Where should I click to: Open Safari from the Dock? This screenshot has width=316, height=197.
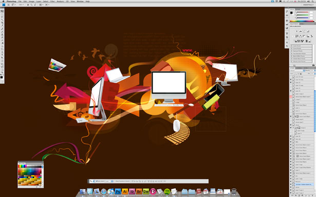[104, 191]
